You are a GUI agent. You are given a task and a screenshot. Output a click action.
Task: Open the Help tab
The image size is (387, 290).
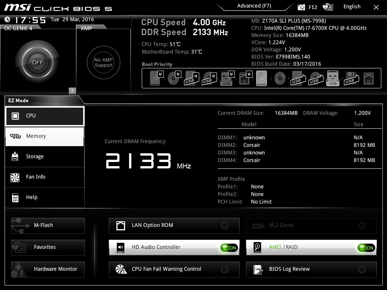(x=45, y=197)
